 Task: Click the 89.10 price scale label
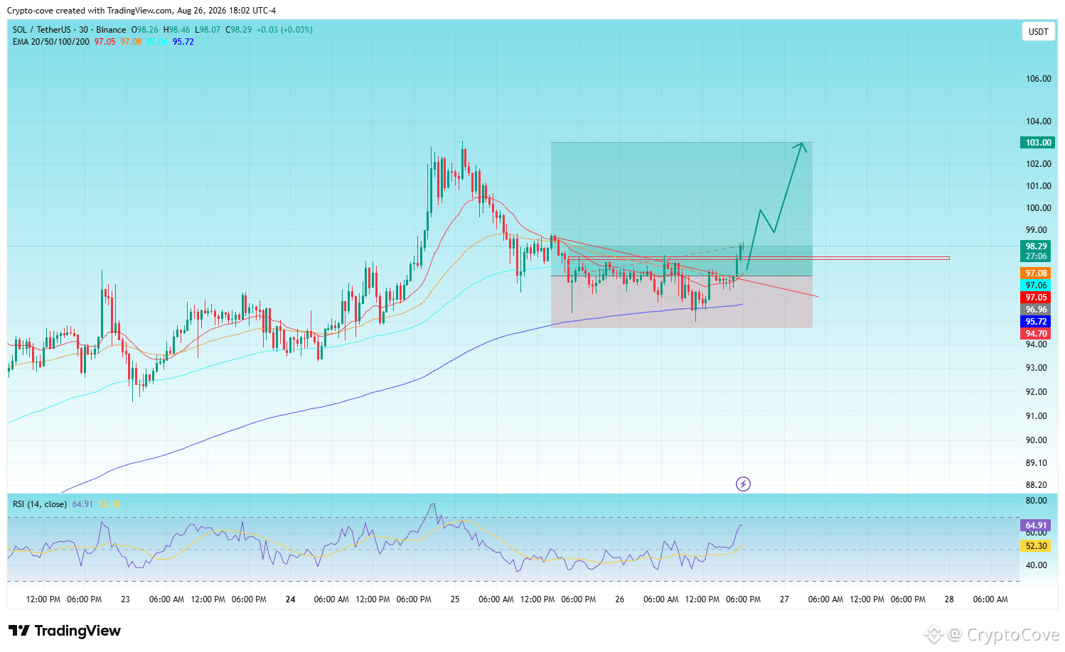[1037, 463]
